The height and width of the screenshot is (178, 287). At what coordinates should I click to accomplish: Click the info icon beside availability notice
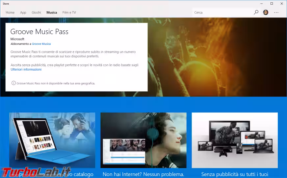click(x=13, y=83)
